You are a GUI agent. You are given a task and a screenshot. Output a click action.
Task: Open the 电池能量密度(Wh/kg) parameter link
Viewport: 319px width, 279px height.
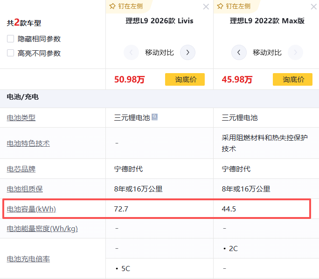tap(42, 229)
